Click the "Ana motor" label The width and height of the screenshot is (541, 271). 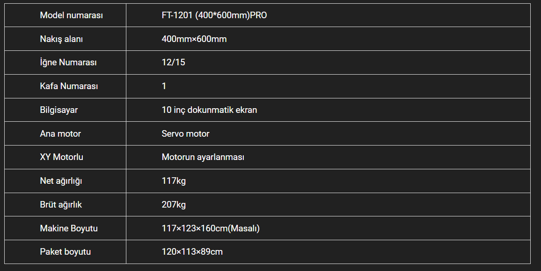60,134
